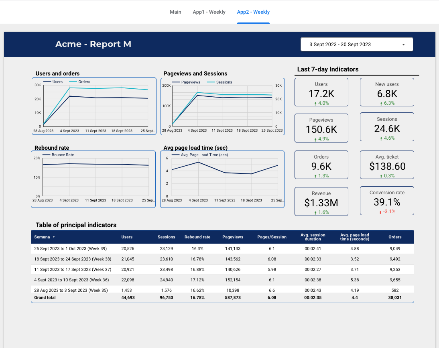Click the green up arrow on Users card
The height and width of the screenshot is (348, 439).
coord(315,104)
